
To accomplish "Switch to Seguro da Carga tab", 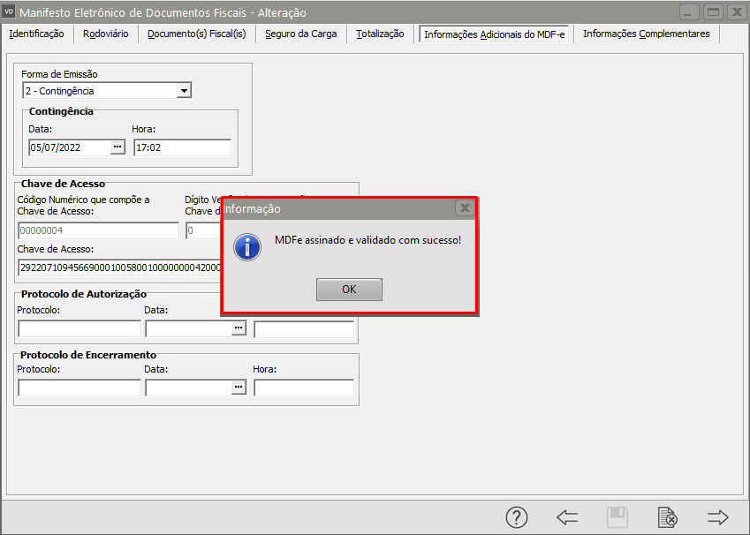I will point(301,34).
